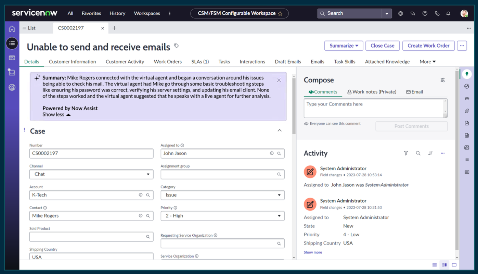The height and width of the screenshot is (274, 478).
Task: Open the help question mark icon
Action: pyautogui.click(x=425, y=13)
